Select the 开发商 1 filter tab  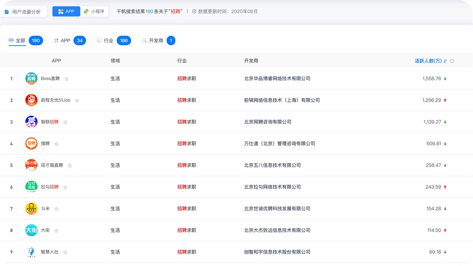[x=158, y=41]
